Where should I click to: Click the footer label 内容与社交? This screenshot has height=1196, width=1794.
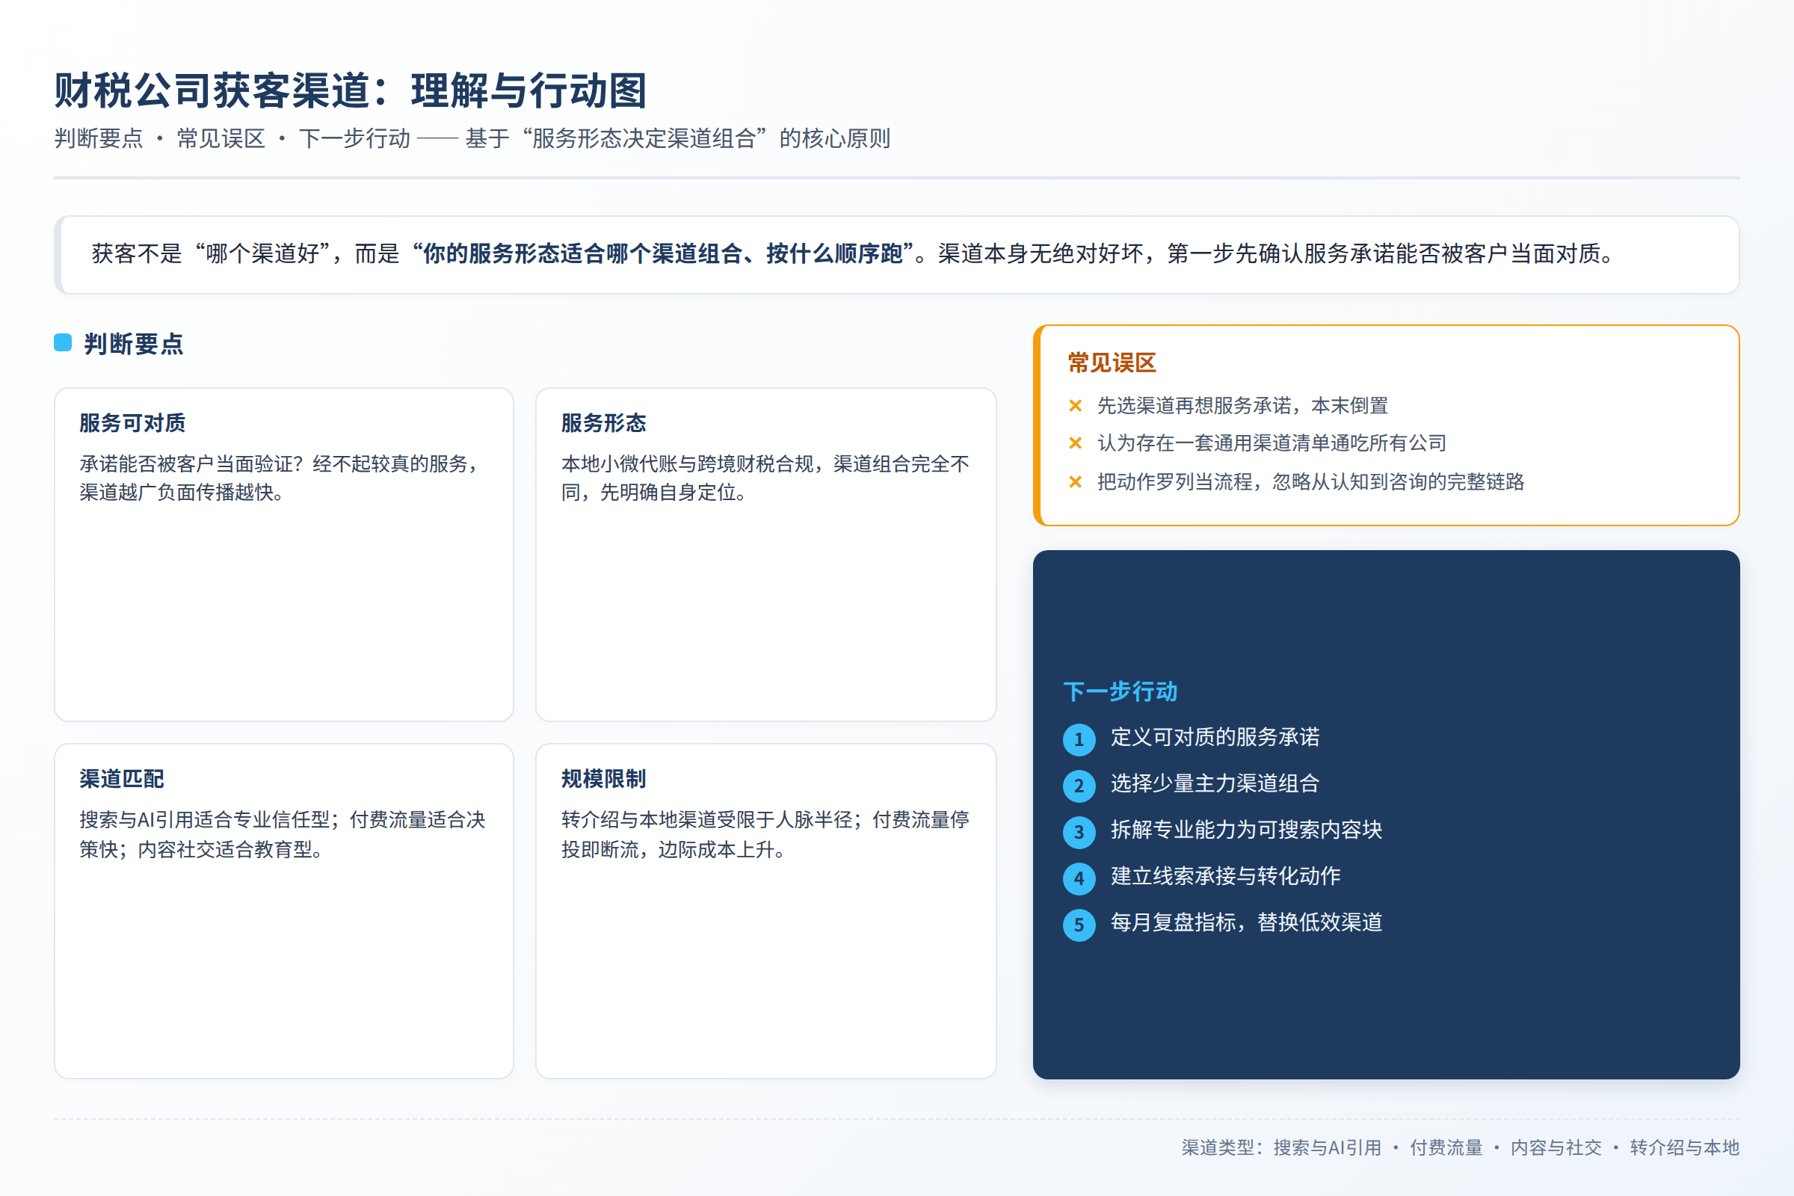click(1556, 1148)
